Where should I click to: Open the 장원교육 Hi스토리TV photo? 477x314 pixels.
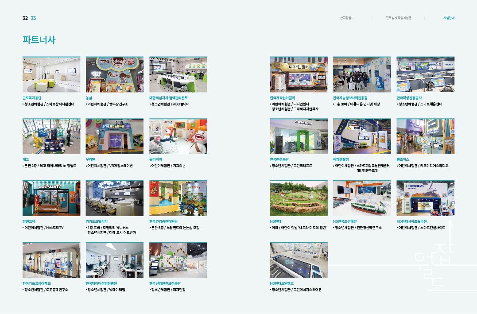51,198
